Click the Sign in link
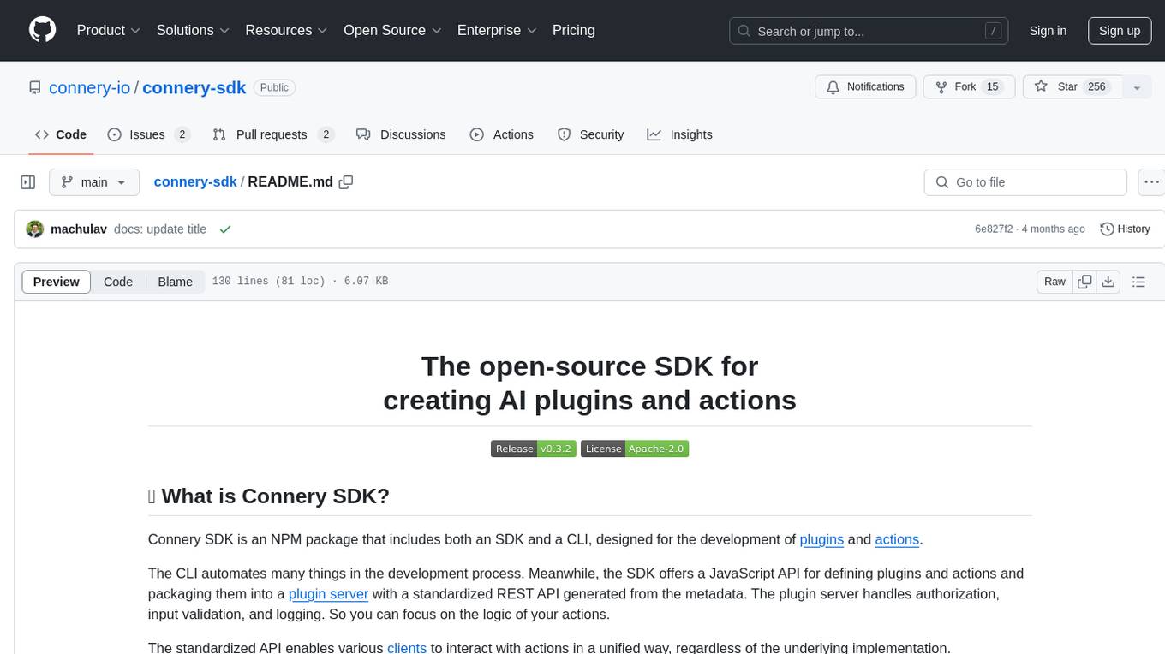 tap(1048, 31)
